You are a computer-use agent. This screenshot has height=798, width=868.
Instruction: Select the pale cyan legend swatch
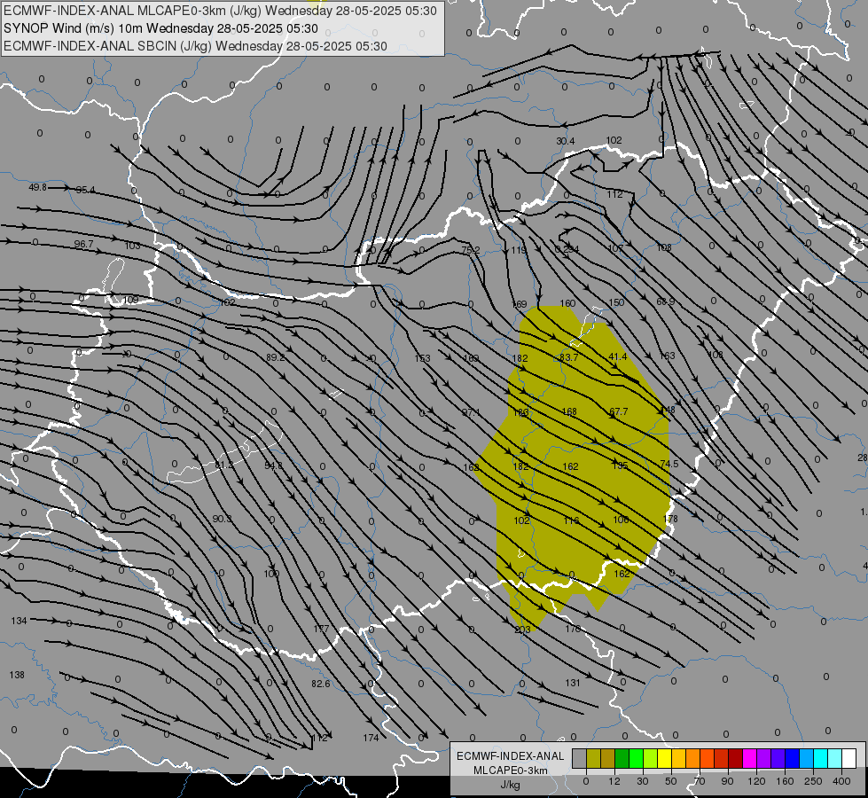pos(834,758)
